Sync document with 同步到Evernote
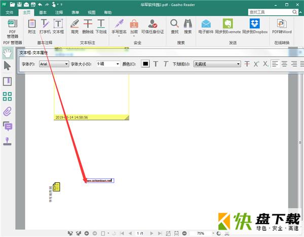304x237 pixels. pyautogui.click(x=228, y=26)
